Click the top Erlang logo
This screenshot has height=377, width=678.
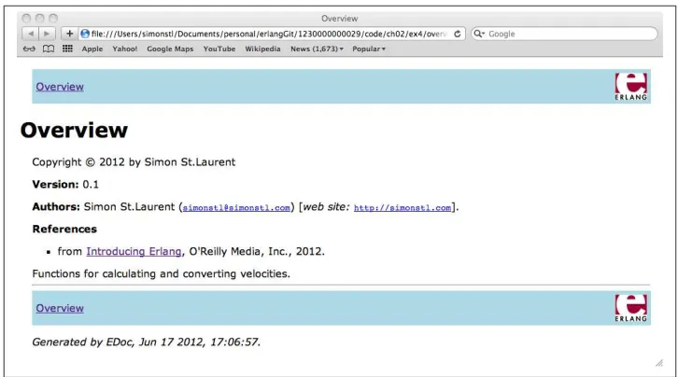(631, 87)
